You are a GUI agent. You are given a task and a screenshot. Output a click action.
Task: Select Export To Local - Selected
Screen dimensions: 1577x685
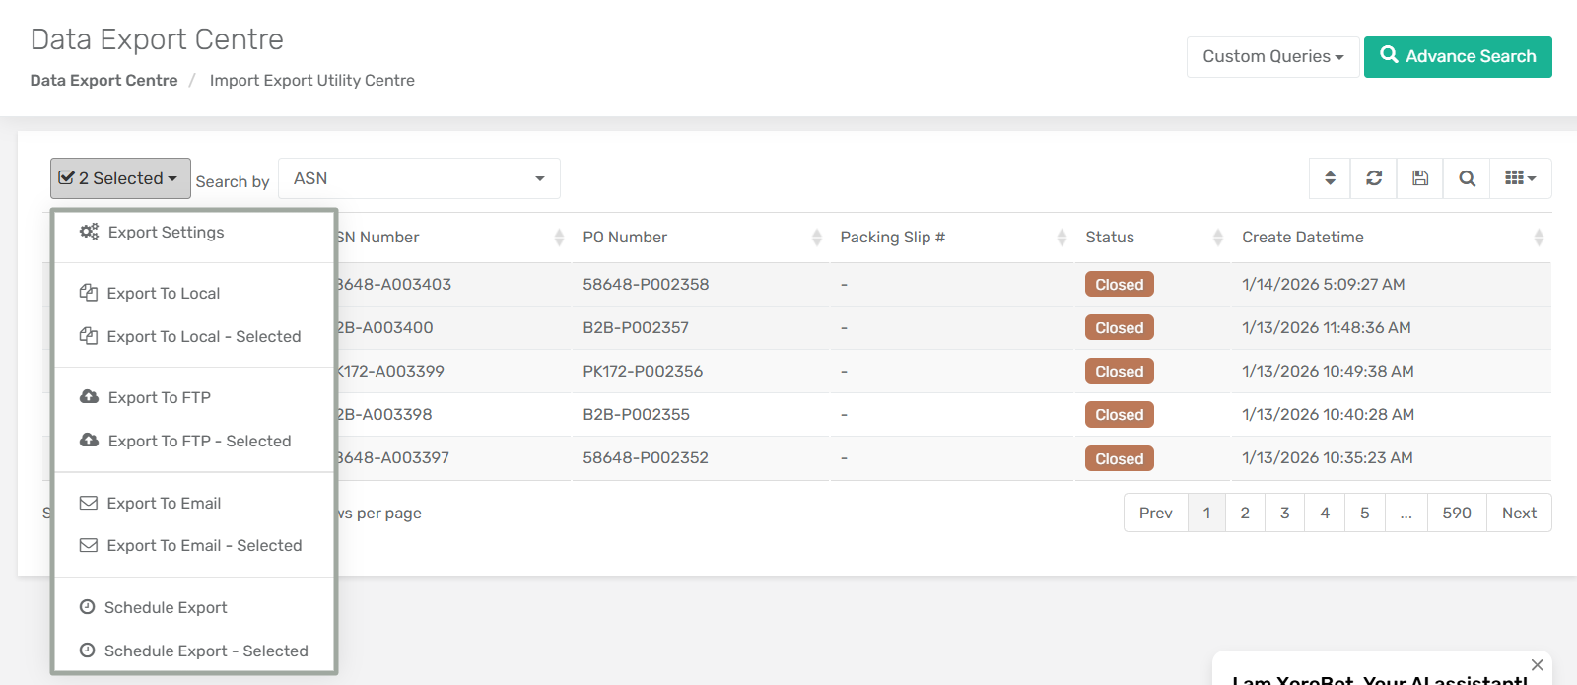coord(203,337)
